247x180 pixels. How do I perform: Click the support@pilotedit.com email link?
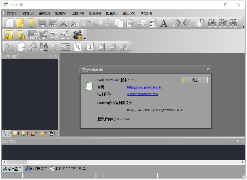[x=142, y=94]
